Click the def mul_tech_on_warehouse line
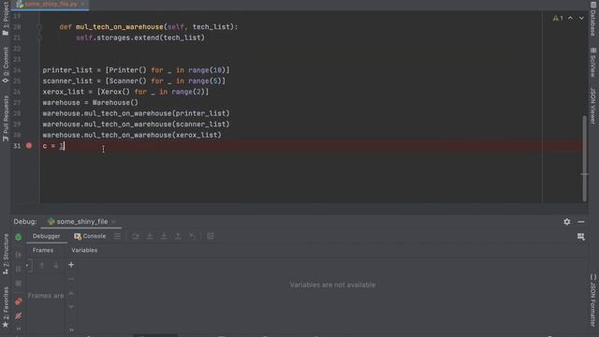 click(149, 27)
